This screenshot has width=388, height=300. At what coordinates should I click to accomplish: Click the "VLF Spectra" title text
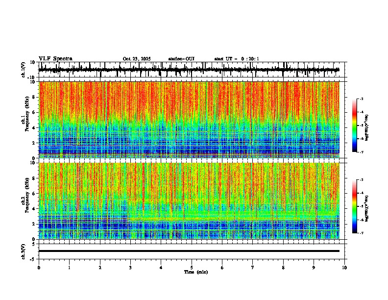tap(55, 59)
